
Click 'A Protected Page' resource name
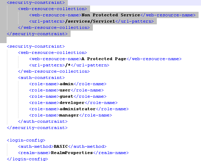tap(104, 59)
